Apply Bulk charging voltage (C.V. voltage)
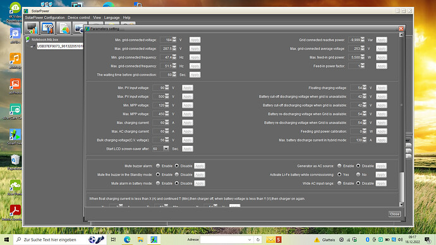This screenshot has width=436, height=245. 188,140
